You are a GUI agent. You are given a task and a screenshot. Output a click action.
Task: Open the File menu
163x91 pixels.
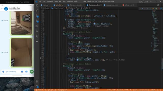tap(40, 2)
